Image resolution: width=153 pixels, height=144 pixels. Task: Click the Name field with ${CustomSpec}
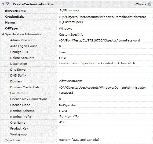105,22
